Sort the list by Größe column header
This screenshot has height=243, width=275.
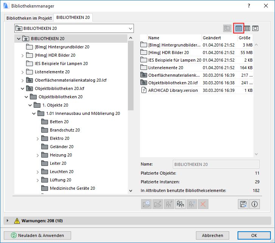[245, 38]
